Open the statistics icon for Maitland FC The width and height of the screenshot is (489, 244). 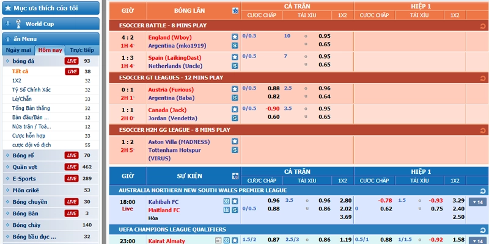(x=227, y=210)
